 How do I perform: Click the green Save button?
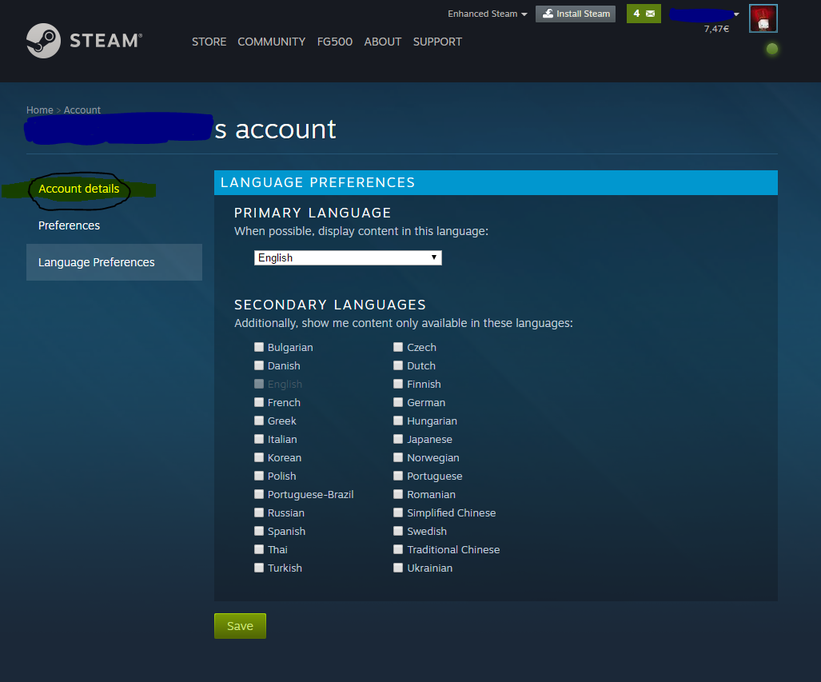240,626
